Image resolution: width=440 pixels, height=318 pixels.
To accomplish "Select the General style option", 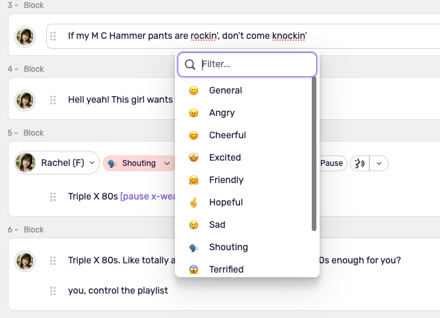I will coord(225,90).
